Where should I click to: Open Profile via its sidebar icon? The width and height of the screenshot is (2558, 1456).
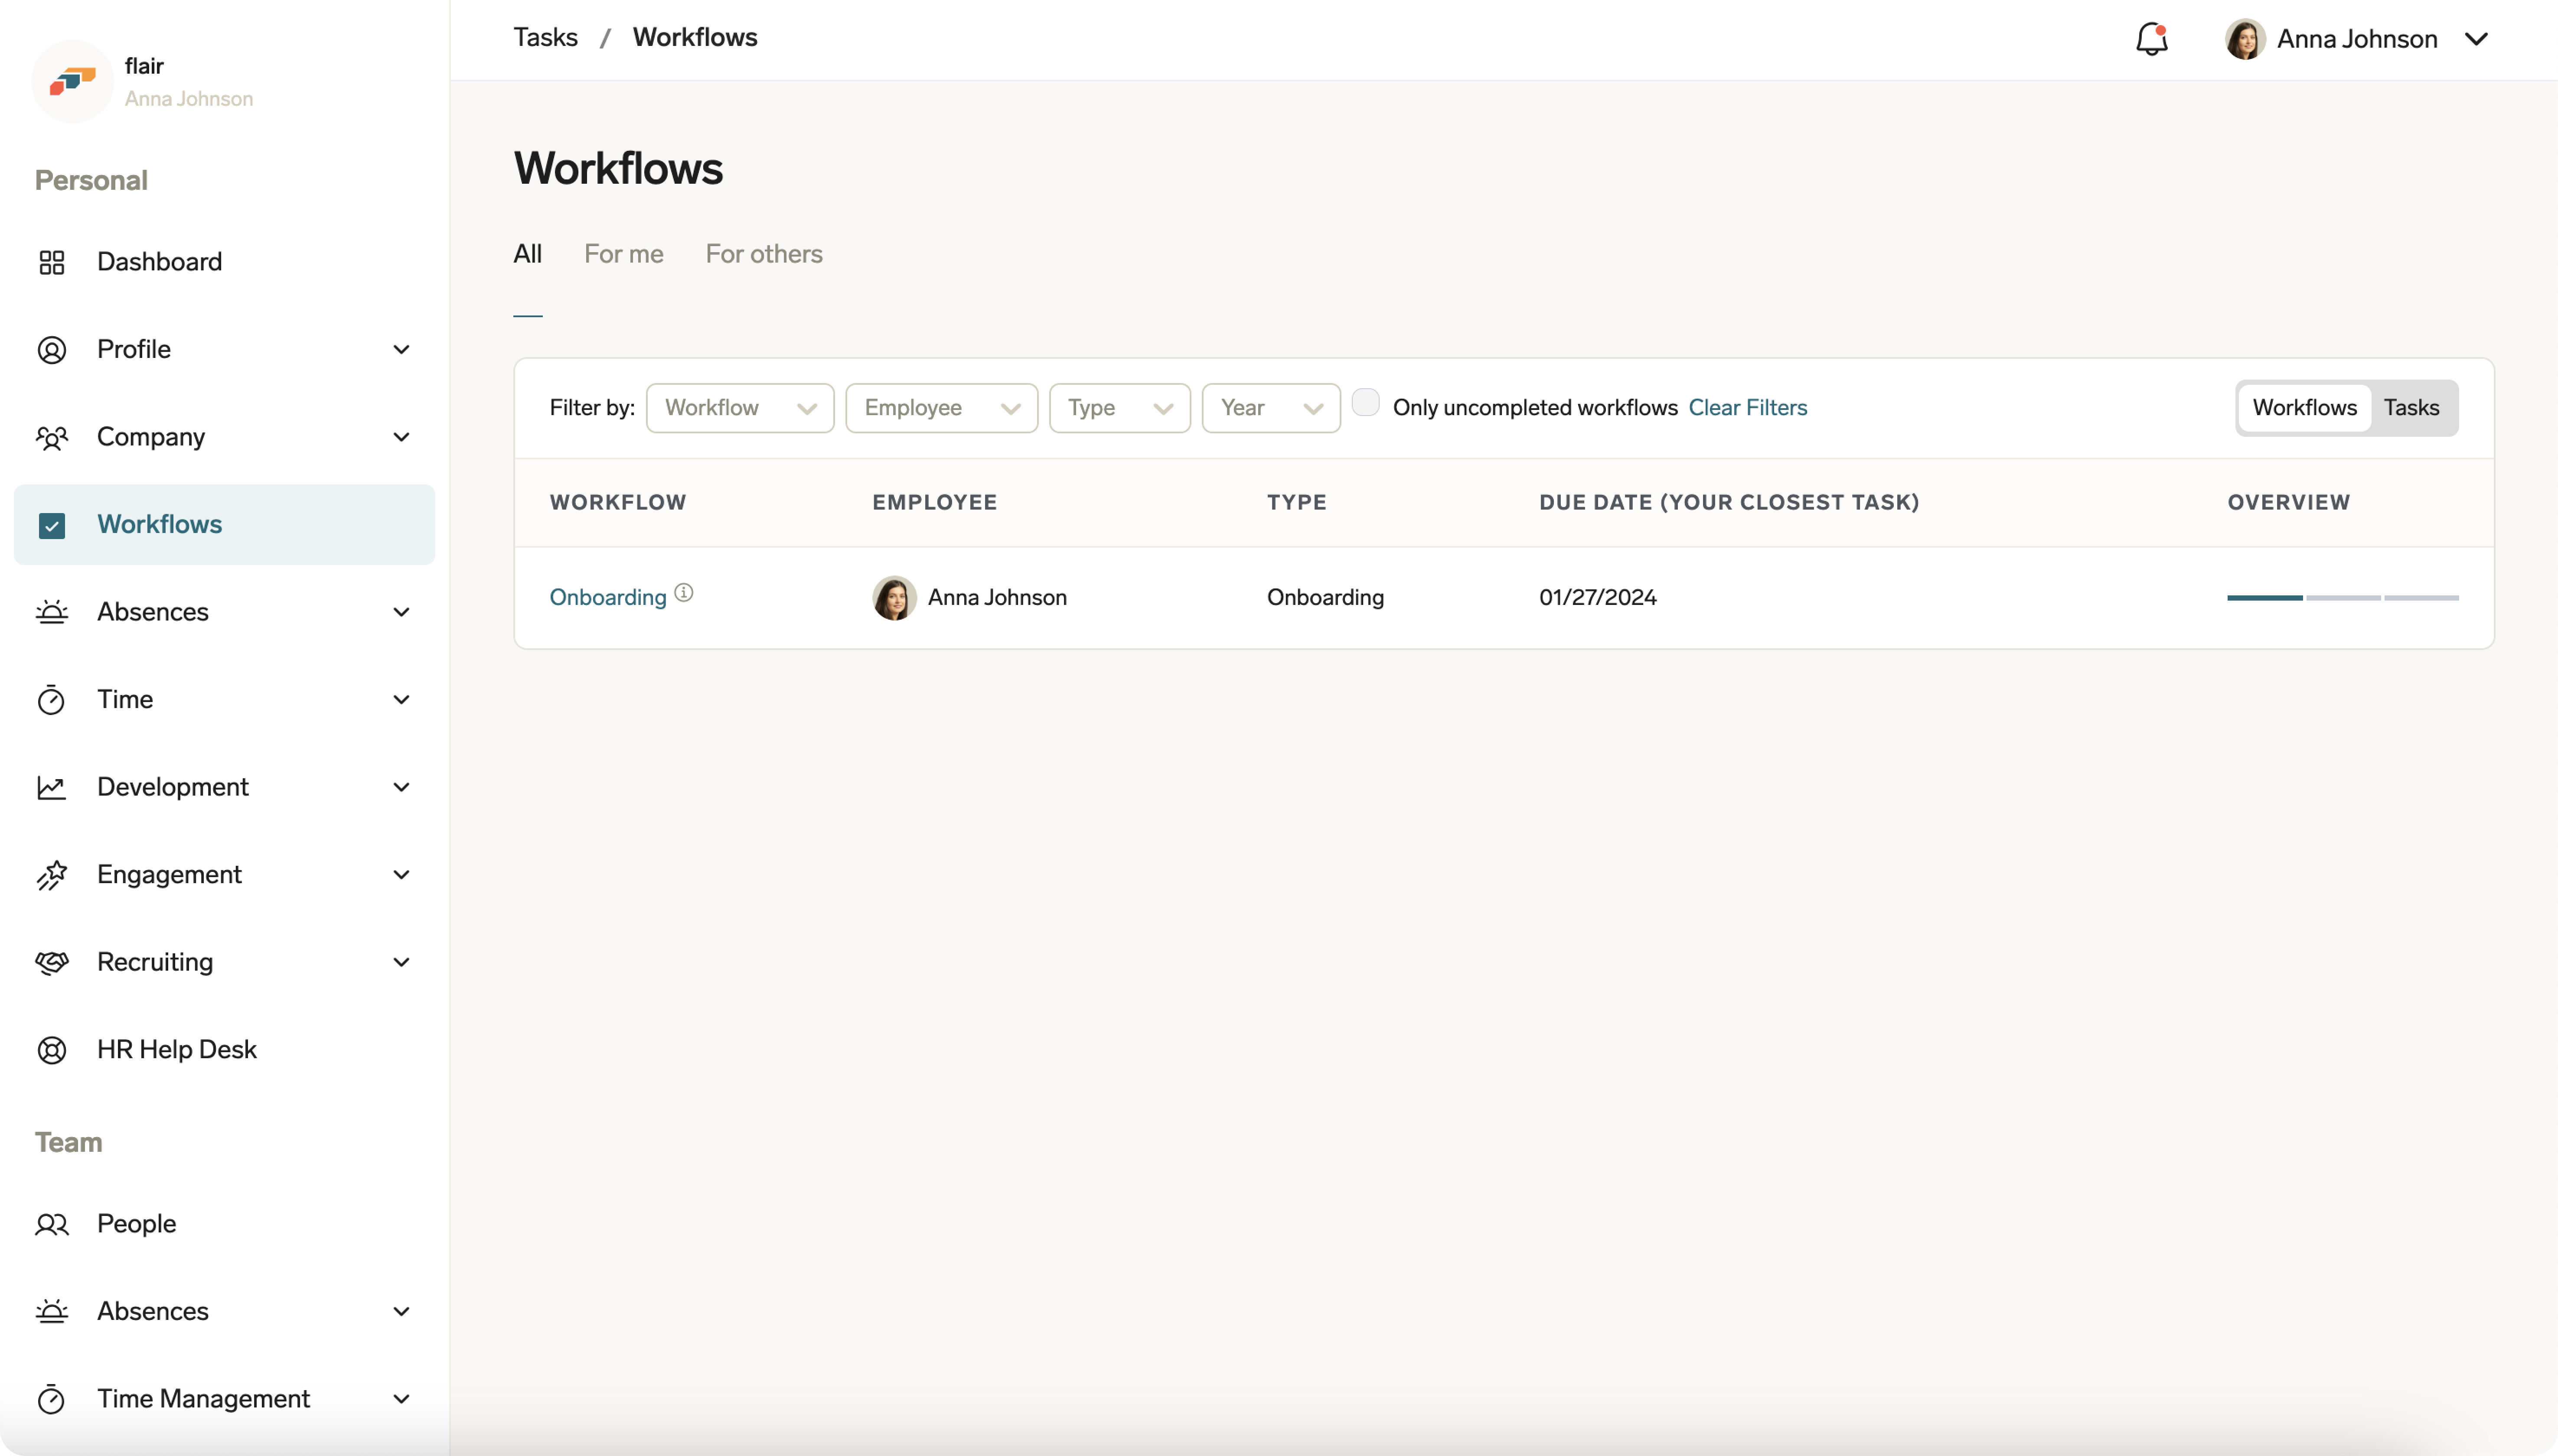point(53,349)
